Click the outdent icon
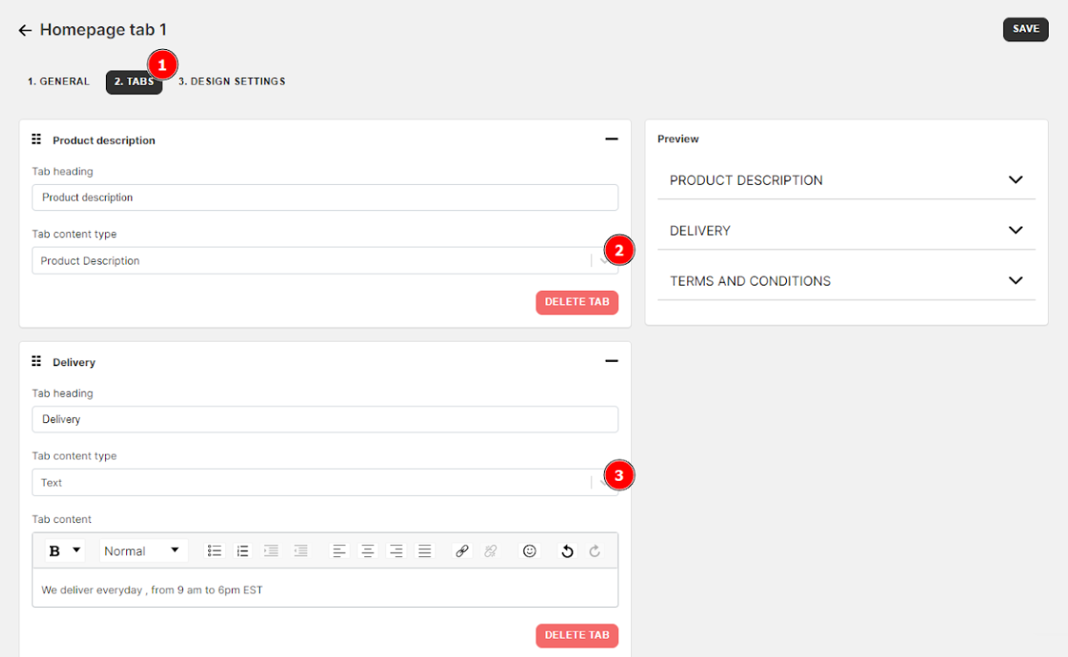Image resolution: width=1068 pixels, height=657 pixels. point(300,551)
